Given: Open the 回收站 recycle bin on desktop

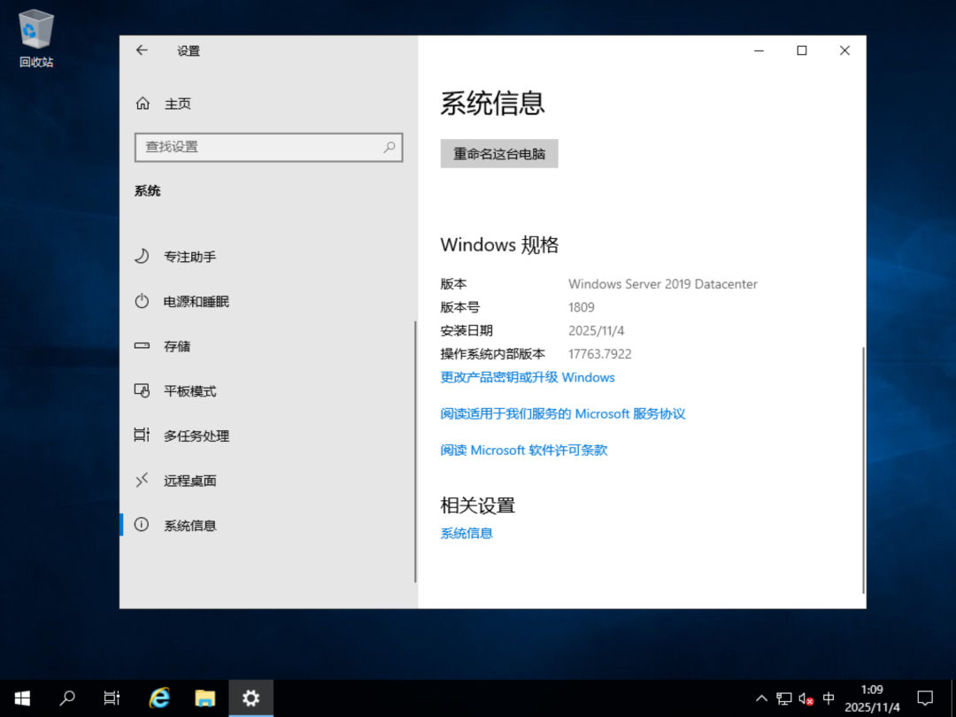Looking at the screenshot, I should tap(36, 38).
